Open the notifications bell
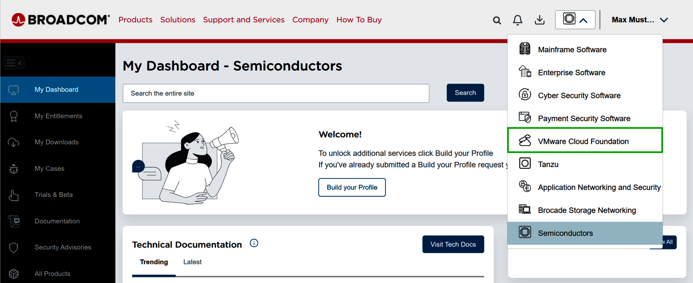This screenshot has width=693, height=283. click(x=517, y=20)
